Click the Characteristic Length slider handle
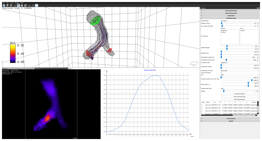Image resolution: width=262 pixels, height=141 pixels. (x=221, y=57)
